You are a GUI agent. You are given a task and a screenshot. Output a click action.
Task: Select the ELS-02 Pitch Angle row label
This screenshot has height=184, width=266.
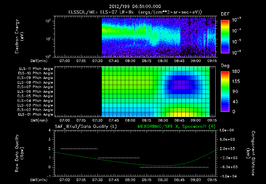pos(35,110)
